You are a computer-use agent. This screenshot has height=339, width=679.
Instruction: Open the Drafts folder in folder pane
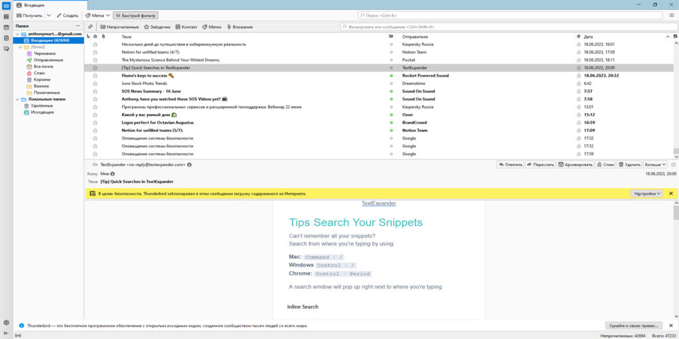tap(44, 54)
